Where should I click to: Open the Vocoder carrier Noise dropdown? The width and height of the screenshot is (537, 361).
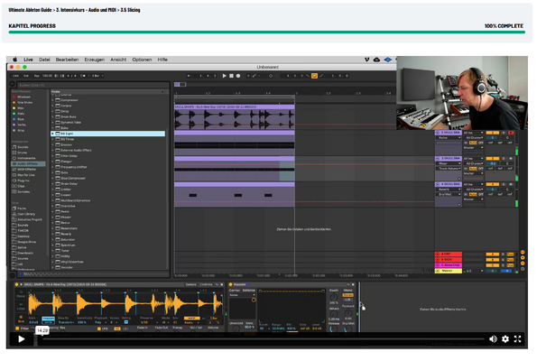[242, 295]
